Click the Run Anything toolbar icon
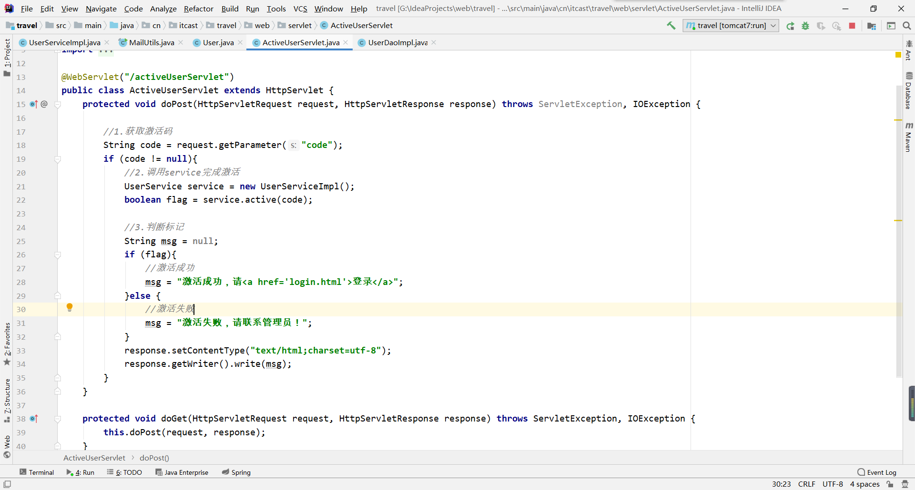 (891, 26)
